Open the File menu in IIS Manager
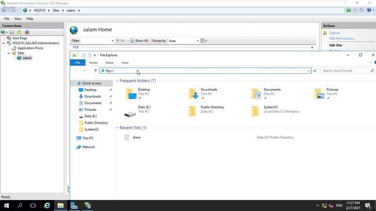Viewport: 376px width, 211px height. [6, 19]
